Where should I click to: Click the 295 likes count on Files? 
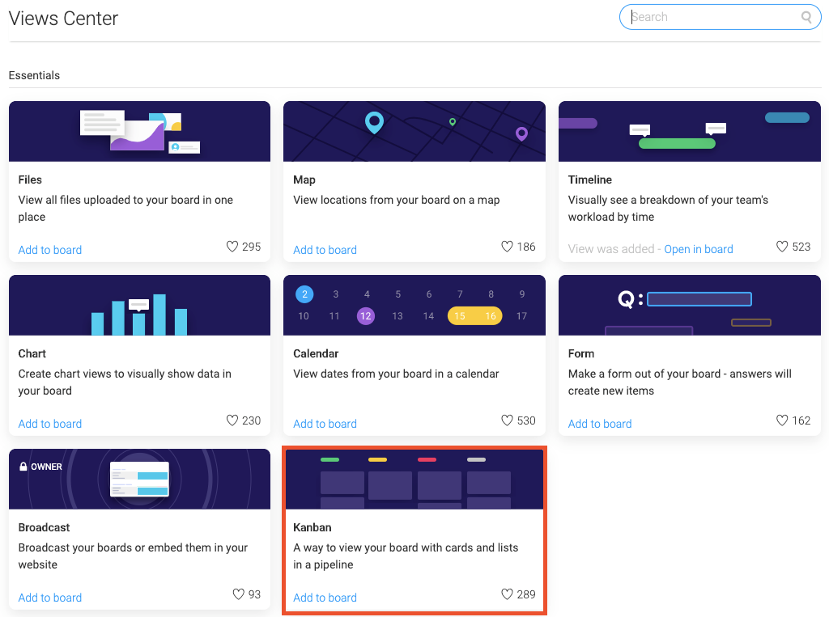tap(252, 247)
